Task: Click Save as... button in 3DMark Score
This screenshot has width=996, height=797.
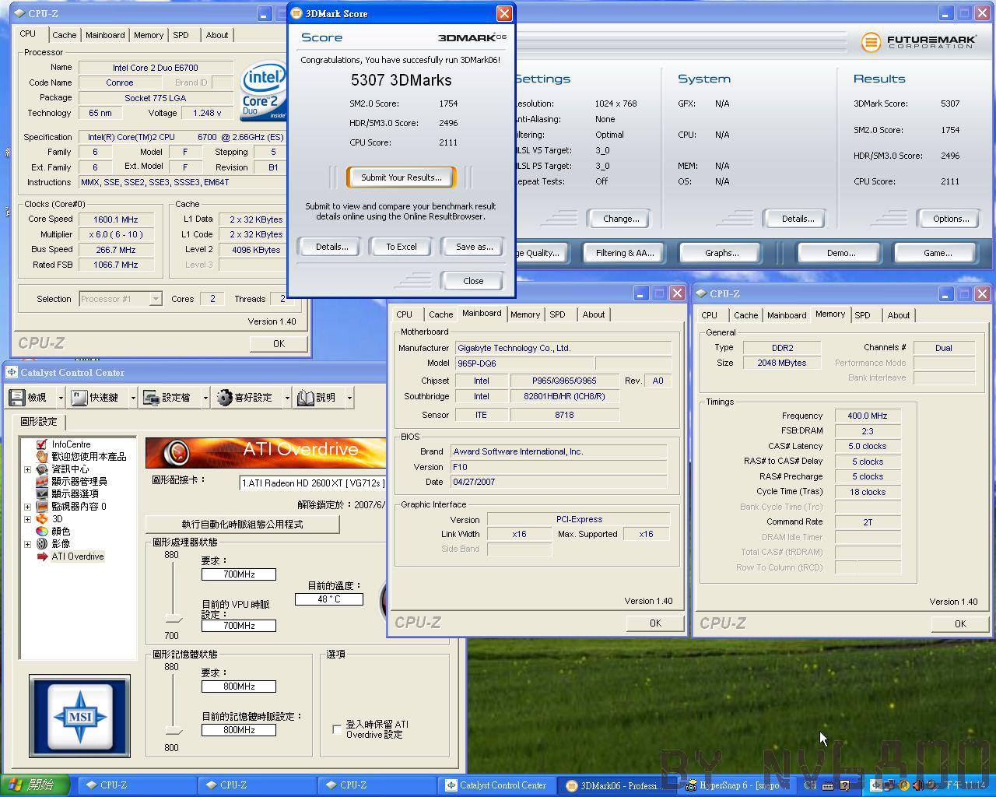Action: click(474, 247)
